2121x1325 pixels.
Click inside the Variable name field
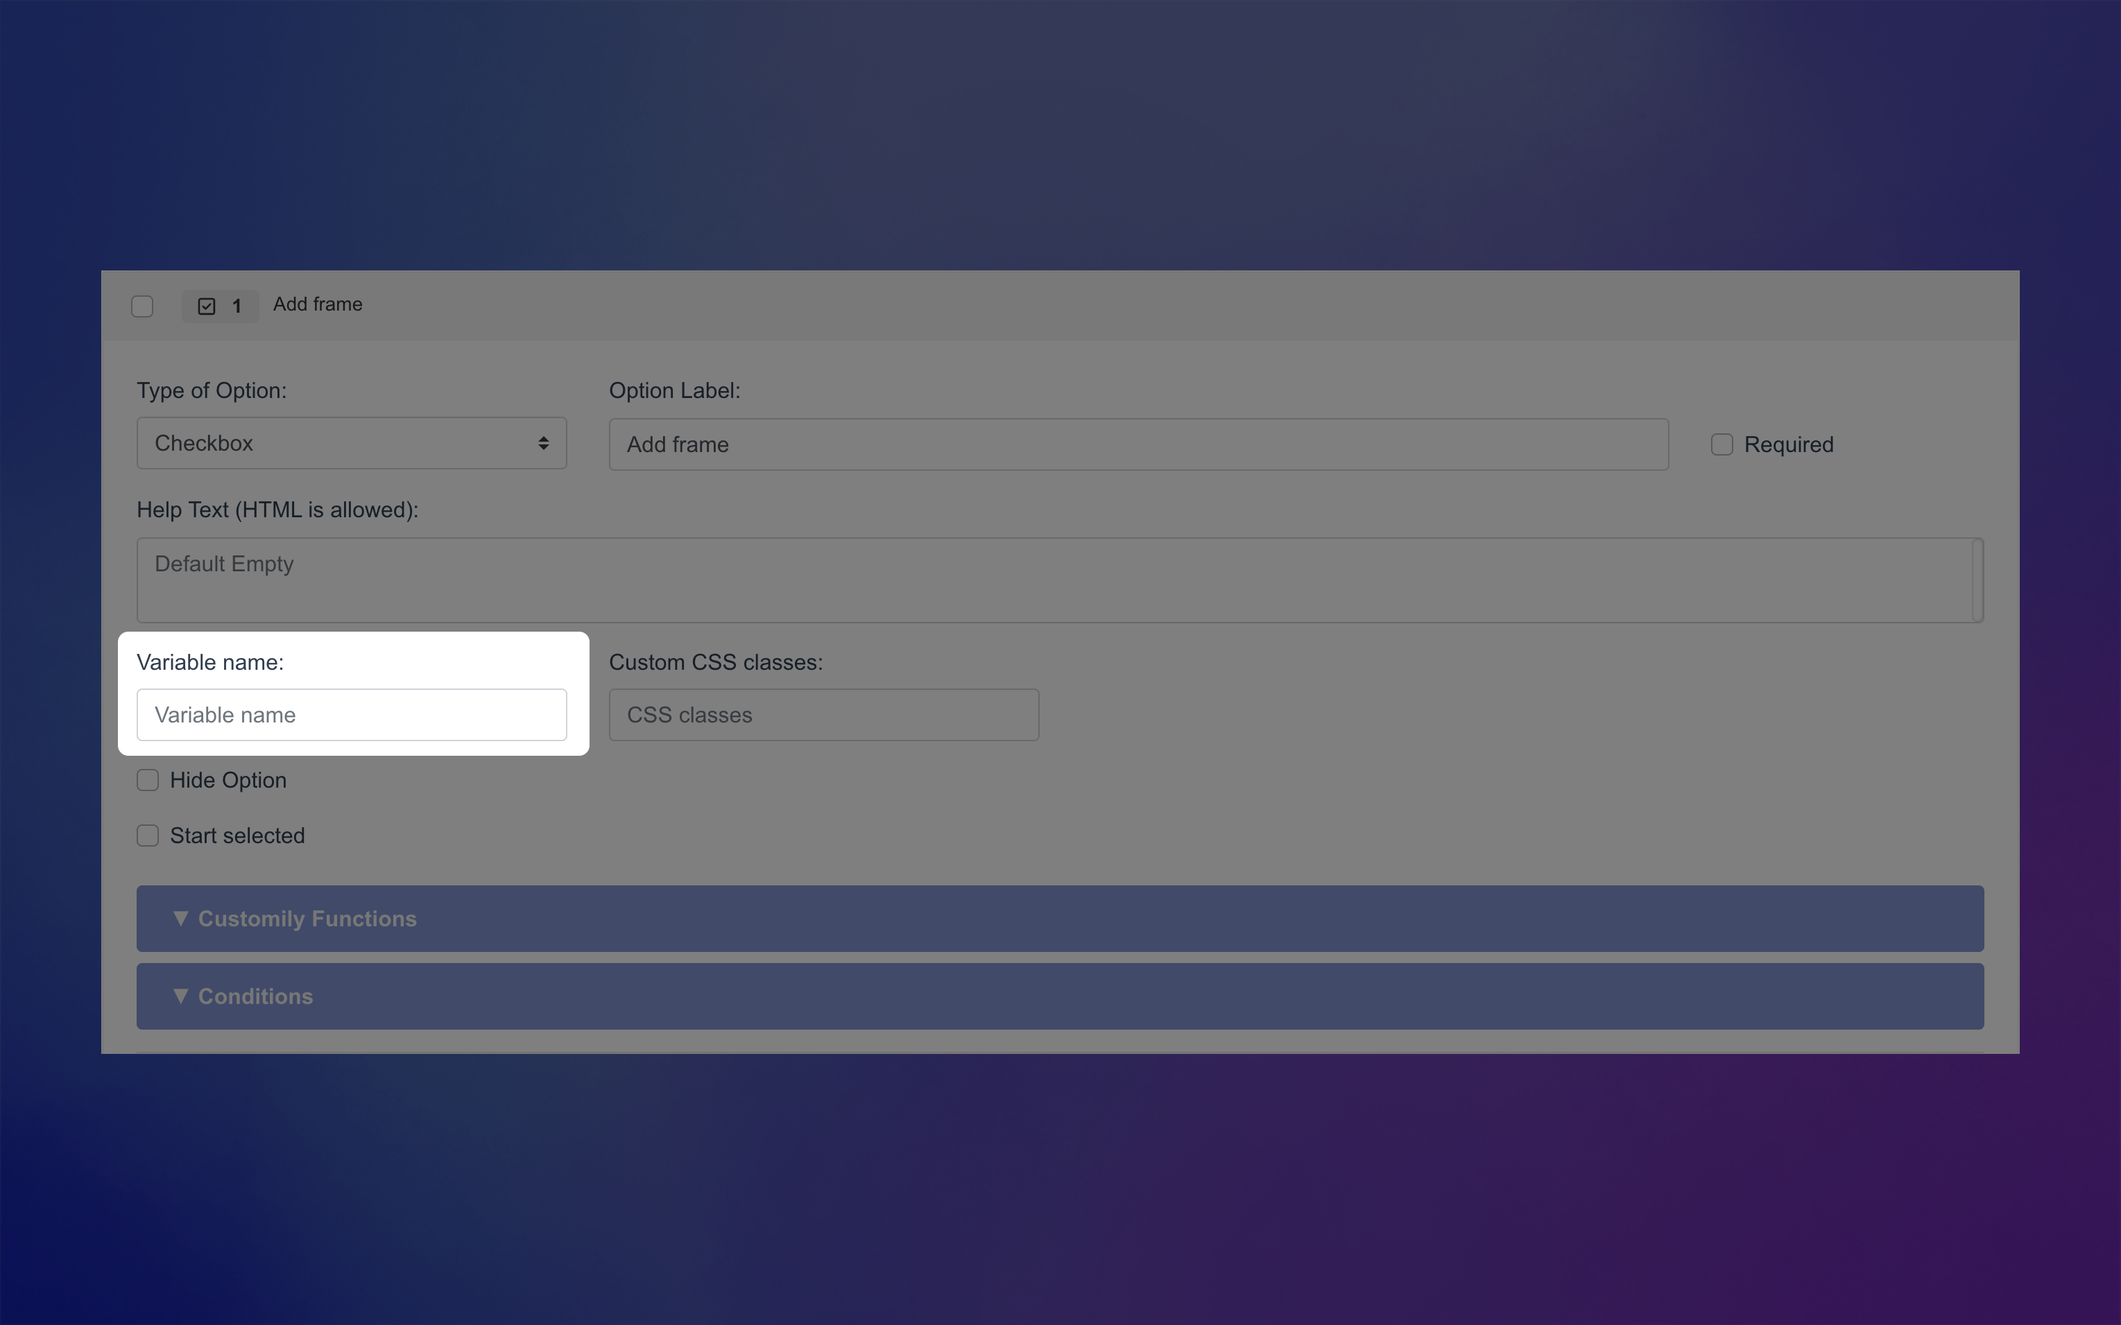(x=350, y=714)
